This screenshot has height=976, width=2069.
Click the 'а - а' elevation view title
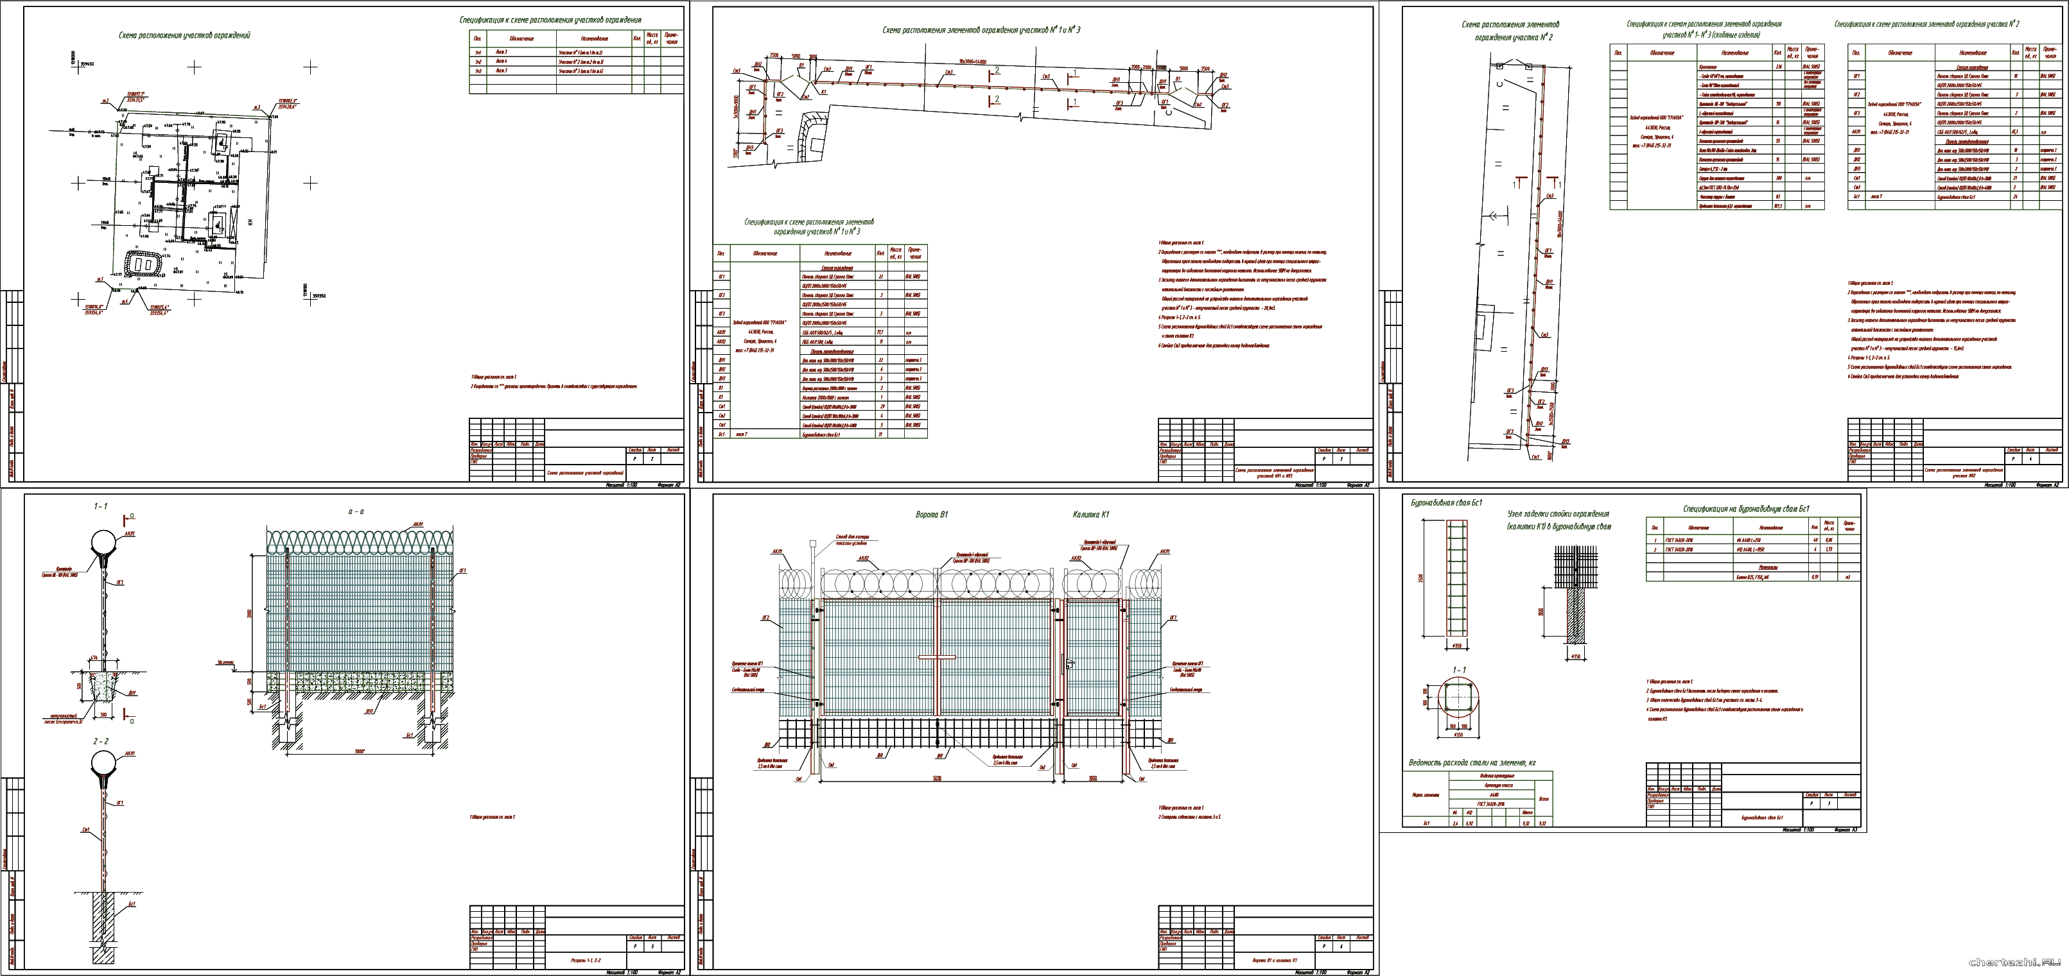coord(356,511)
